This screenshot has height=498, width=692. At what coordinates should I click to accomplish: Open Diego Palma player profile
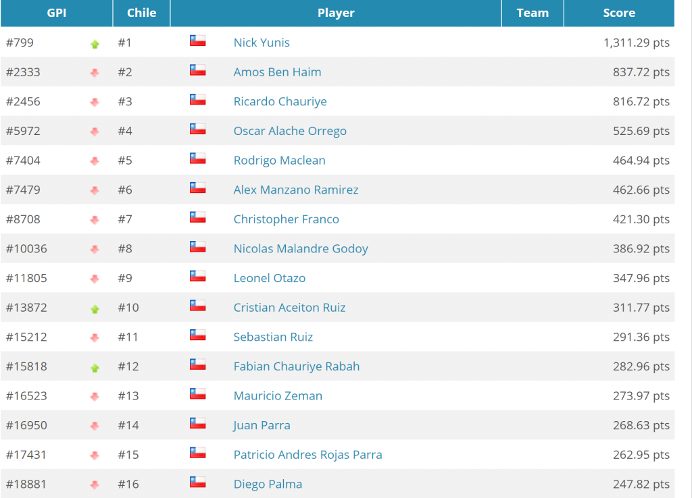click(x=268, y=485)
